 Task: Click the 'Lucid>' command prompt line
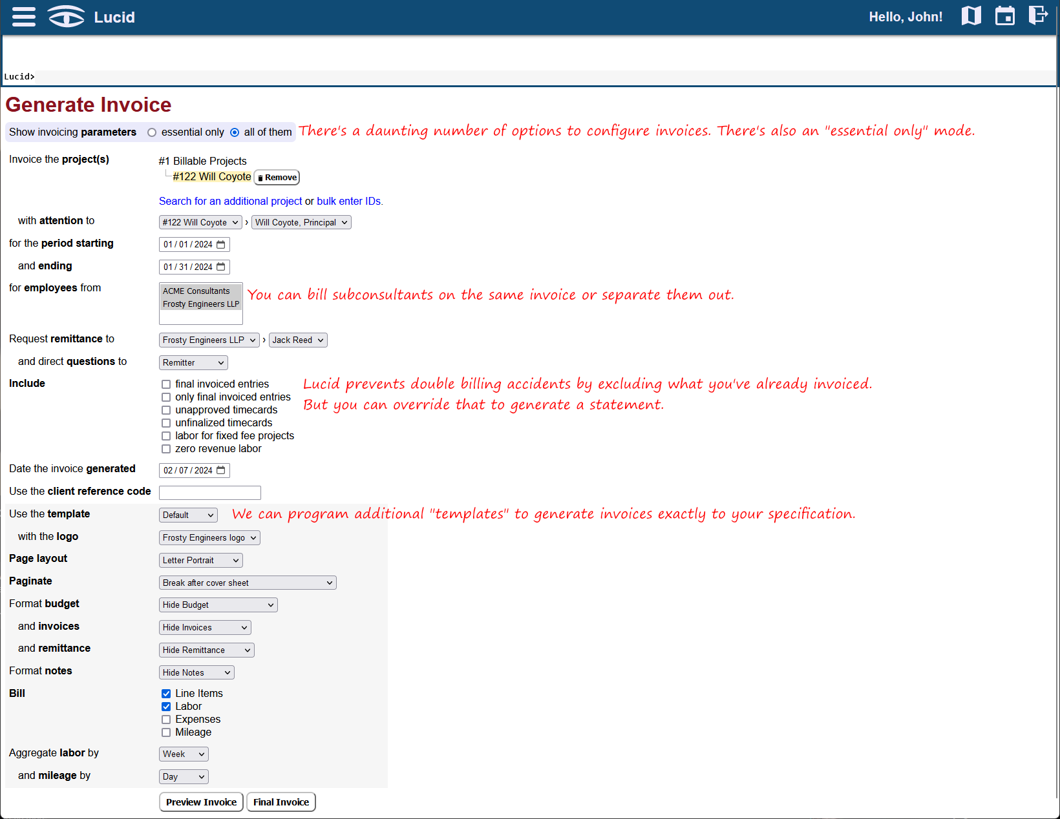pos(529,77)
